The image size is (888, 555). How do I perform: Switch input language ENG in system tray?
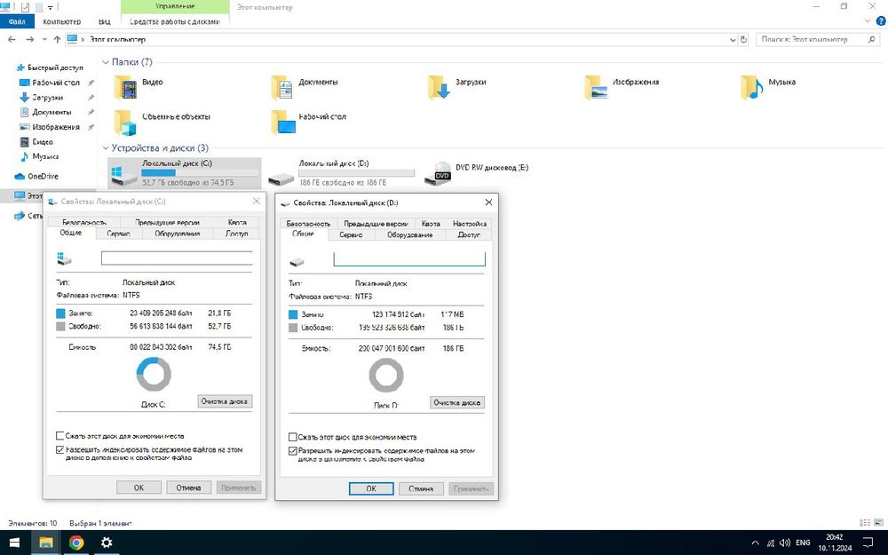coord(803,543)
